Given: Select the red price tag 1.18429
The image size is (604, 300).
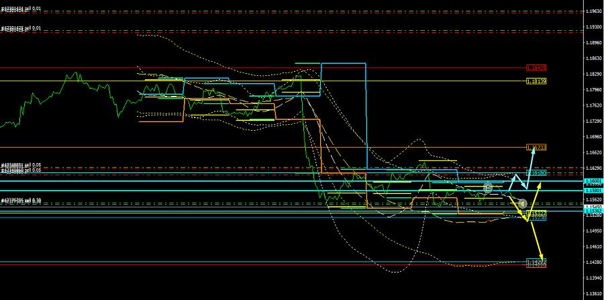Looking at the screenshot, I should point(536,68).
